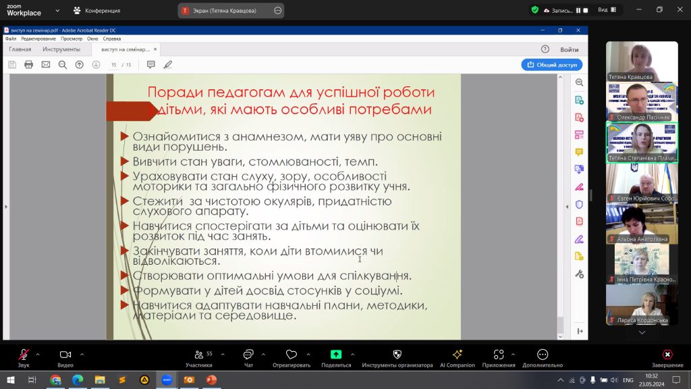
Task: Click the Print icon in Acrobat toolbar
Action: coord(28,65)
